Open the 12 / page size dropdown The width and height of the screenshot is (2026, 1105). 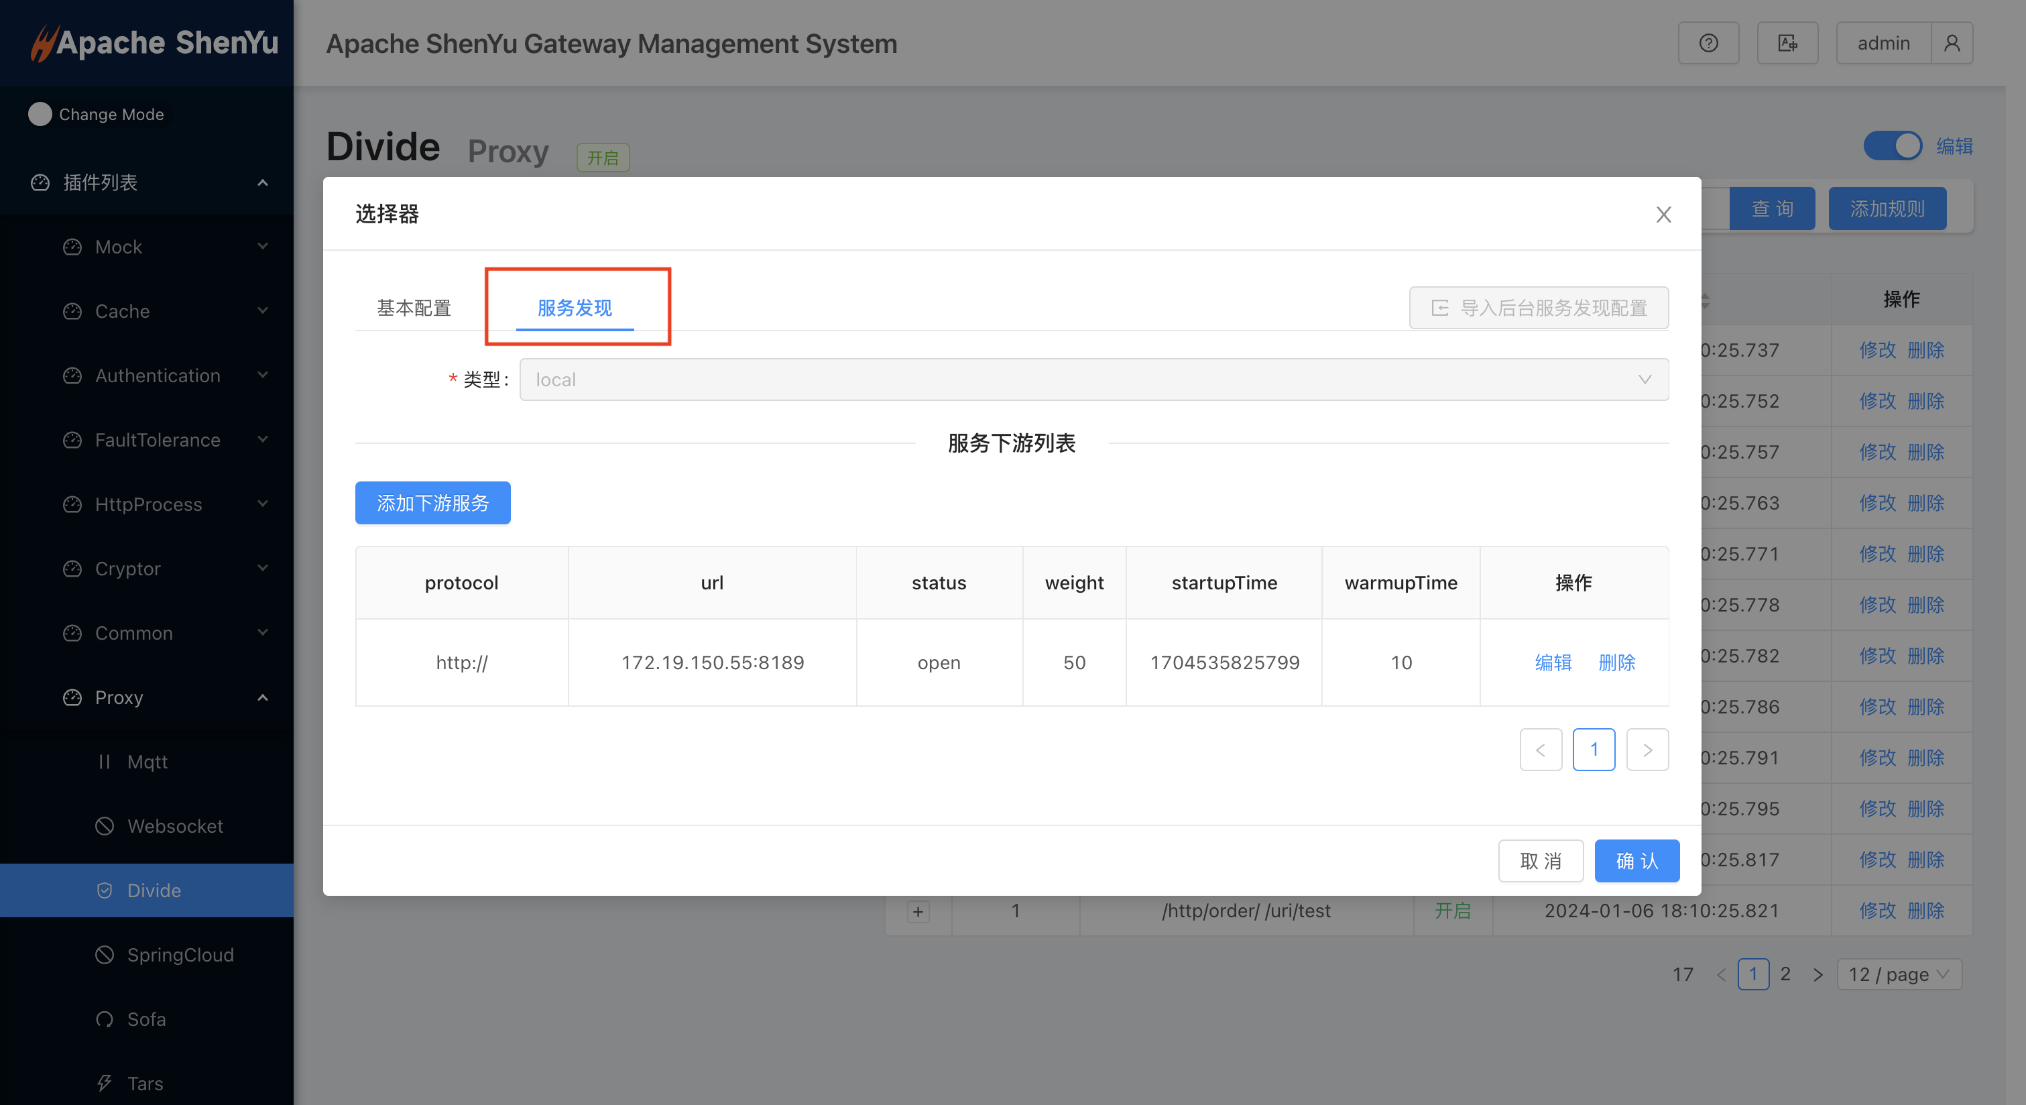tap(1899, 974)
